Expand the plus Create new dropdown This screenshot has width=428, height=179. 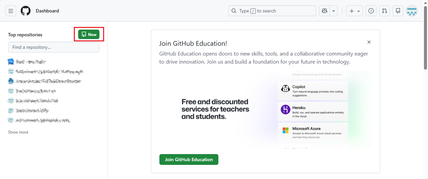(355, 11)
